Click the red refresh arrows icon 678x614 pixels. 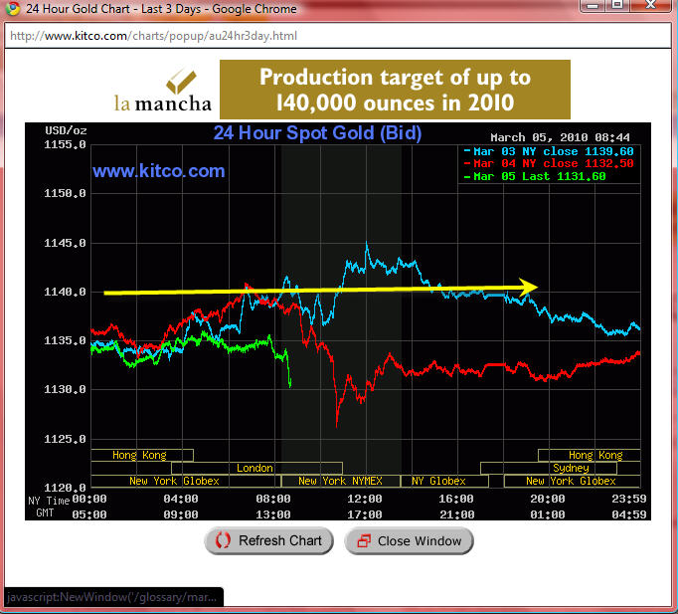(x=223, y=541)
